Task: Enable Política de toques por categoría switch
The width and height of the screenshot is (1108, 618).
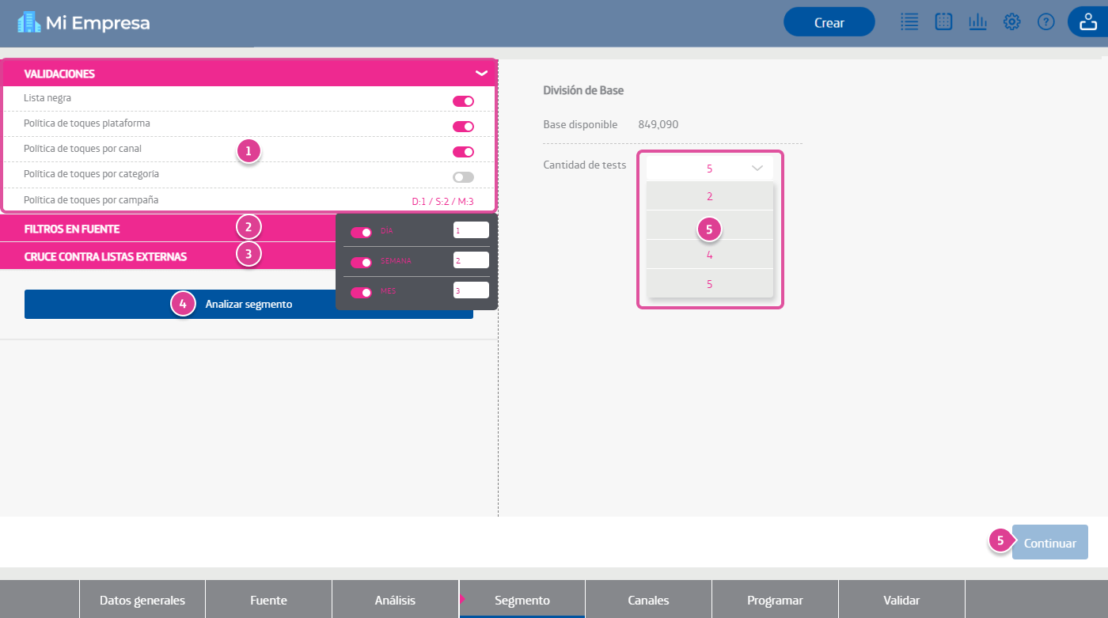Action: (463, 177)
